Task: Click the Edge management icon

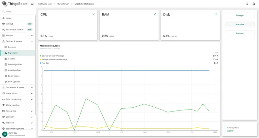Action: point(4,129)
